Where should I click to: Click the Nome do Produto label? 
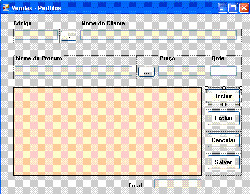tap(39, 58)
